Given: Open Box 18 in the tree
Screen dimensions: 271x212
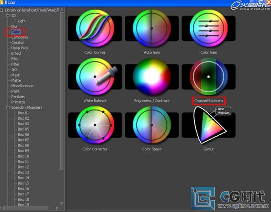Looking at the screenshot, I should pos(23,199).
